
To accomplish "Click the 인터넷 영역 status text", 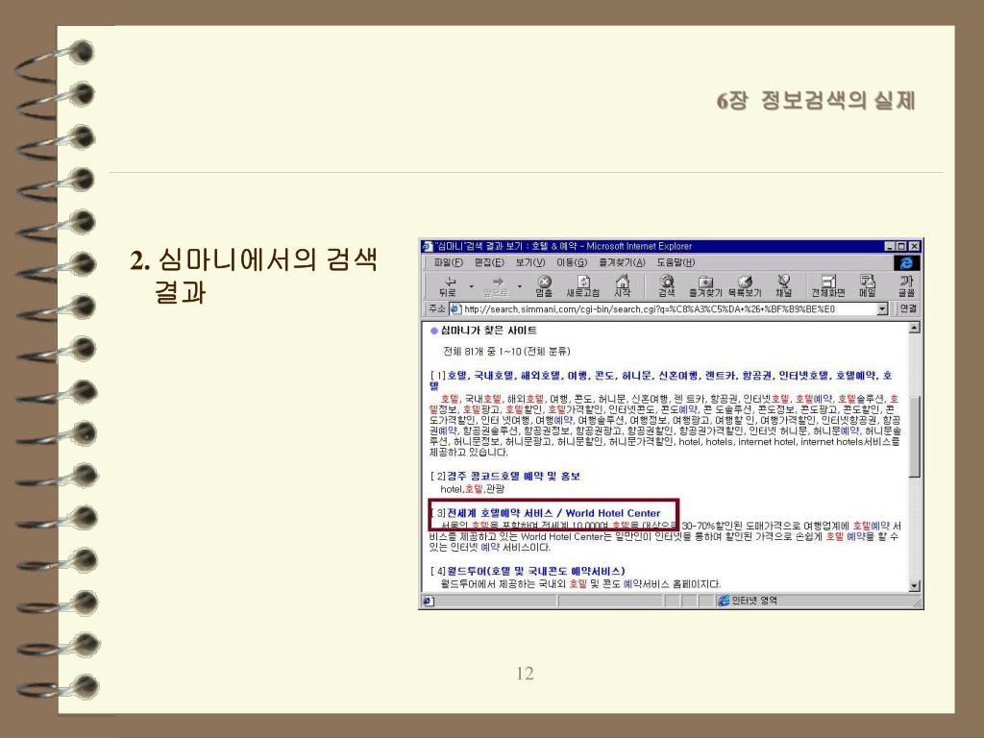I will [x=754, y=602].
